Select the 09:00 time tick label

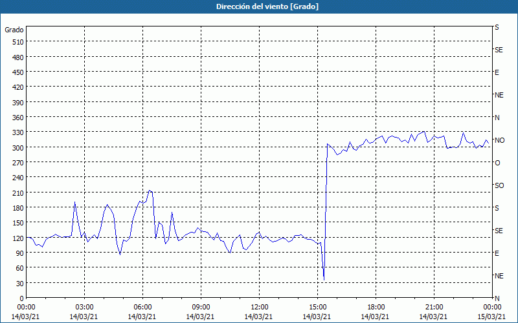(x=201, y=307)
